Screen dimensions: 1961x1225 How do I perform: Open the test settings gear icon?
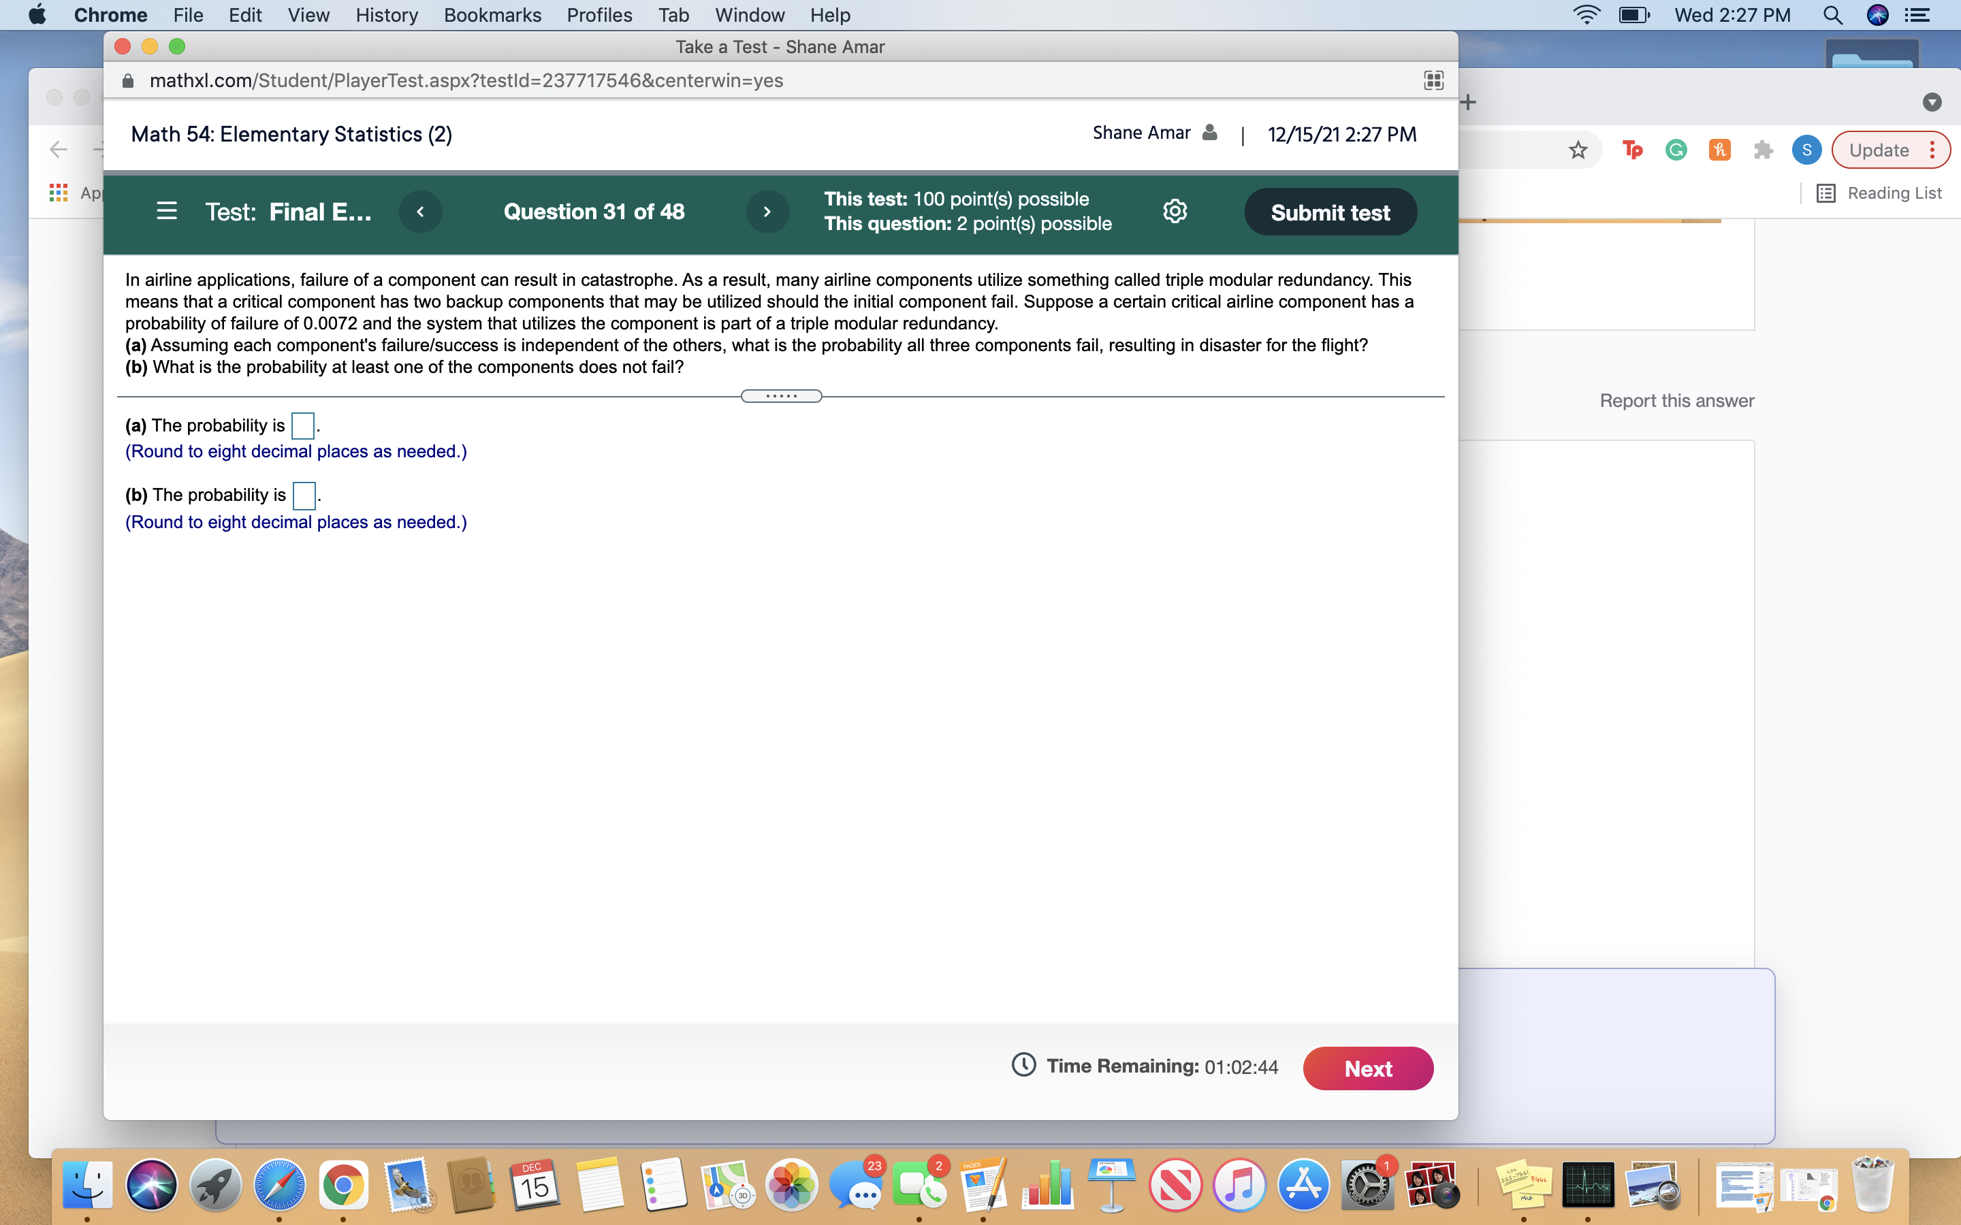tap(1174, 212)
